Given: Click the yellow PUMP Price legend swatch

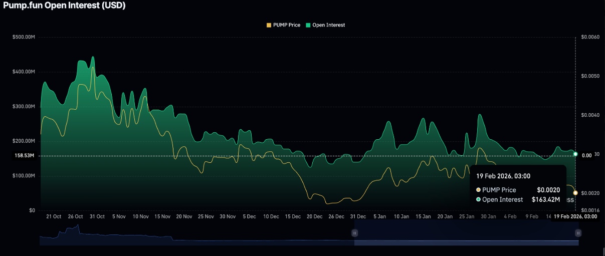Looking at the screenshot, I should point(269,25).
